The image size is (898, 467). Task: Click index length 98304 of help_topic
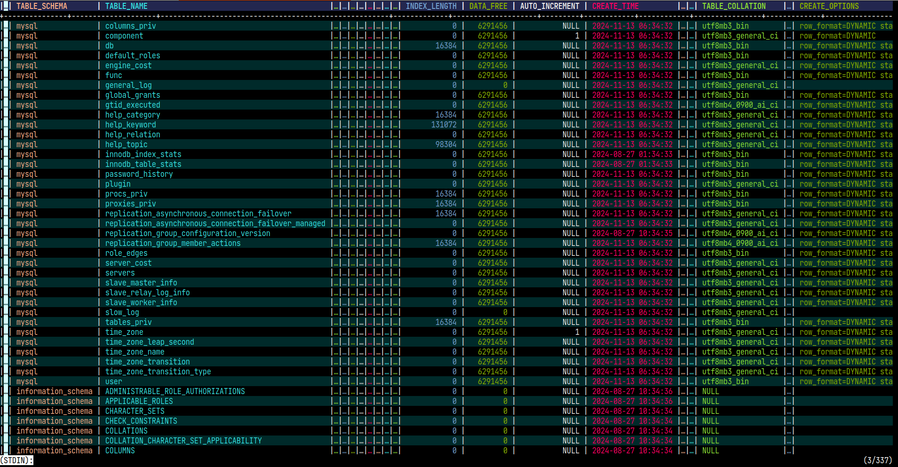coord(446,144)
